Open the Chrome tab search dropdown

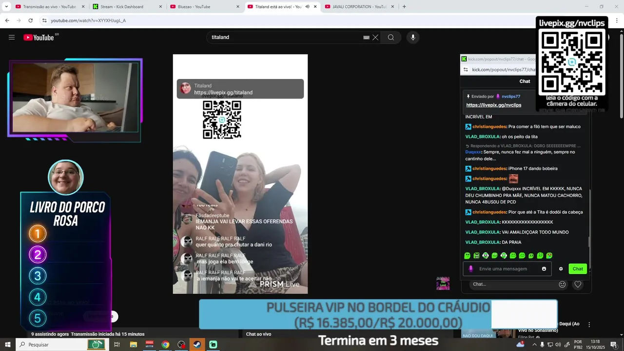pos(6,7)
